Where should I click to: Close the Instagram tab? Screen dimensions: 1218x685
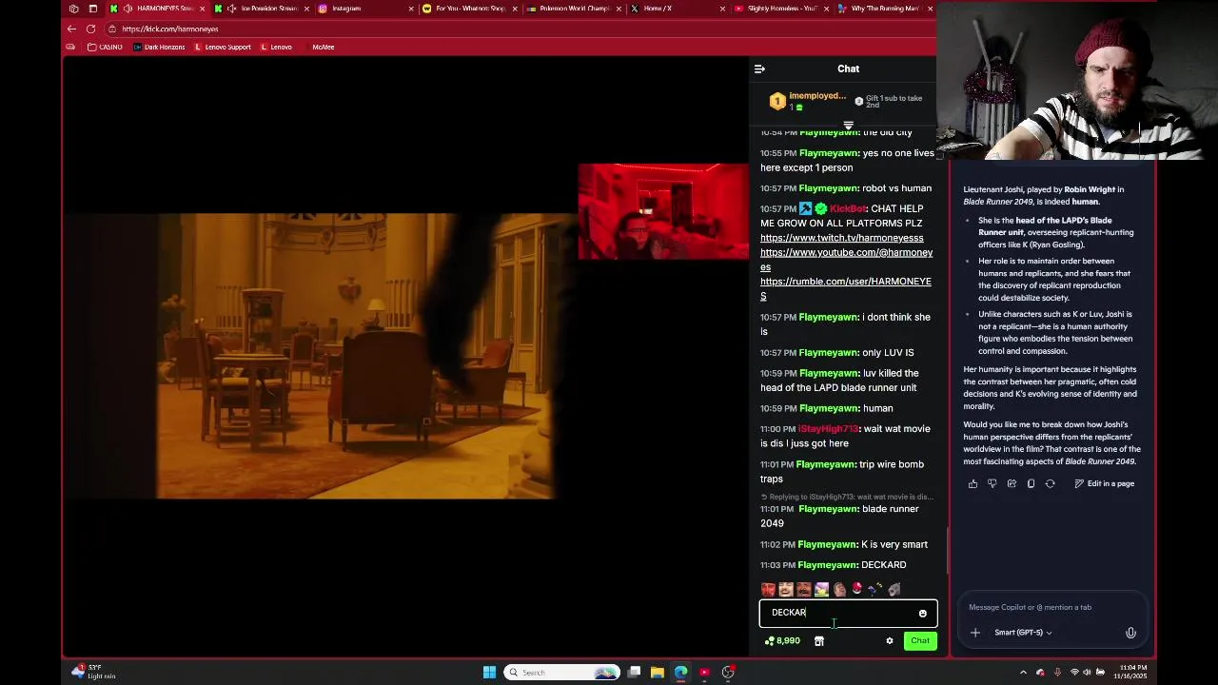point(411,9)
